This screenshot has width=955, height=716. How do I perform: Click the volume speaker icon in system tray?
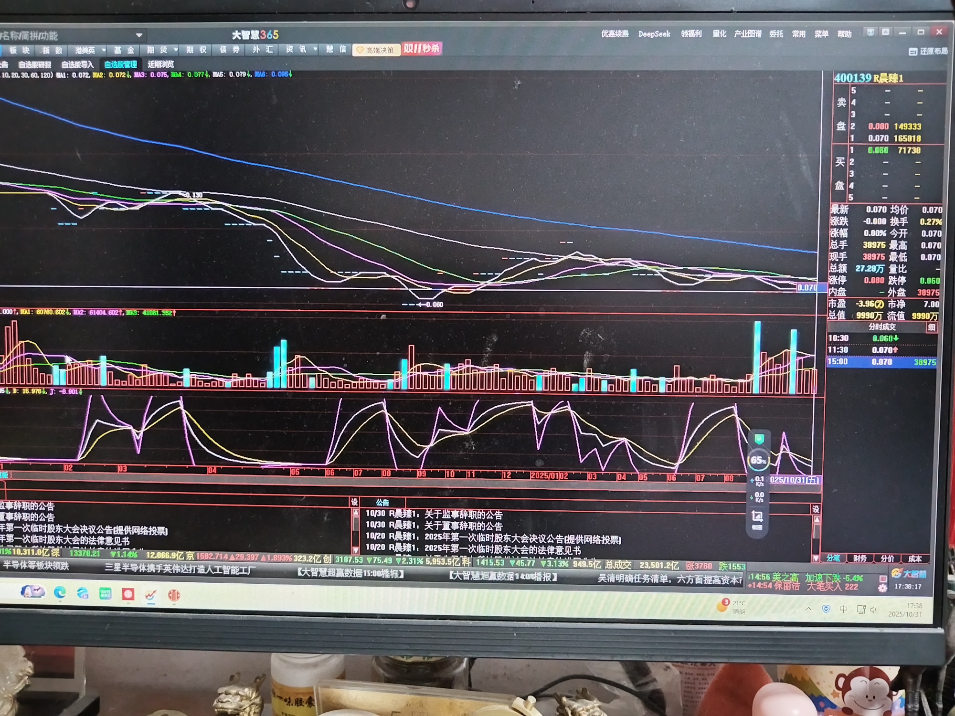(x=873, y=609)
